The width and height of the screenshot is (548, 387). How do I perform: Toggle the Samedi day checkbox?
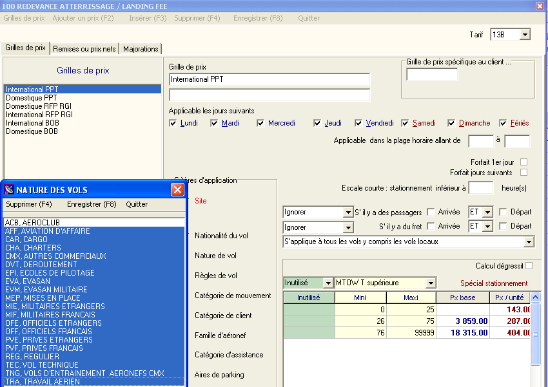click(405, 124)
